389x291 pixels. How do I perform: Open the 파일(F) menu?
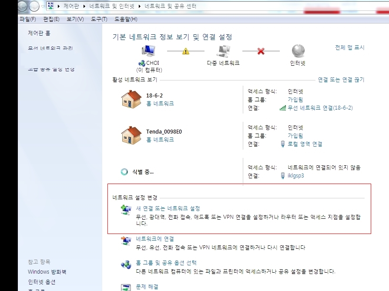click(x=28, y=19)
